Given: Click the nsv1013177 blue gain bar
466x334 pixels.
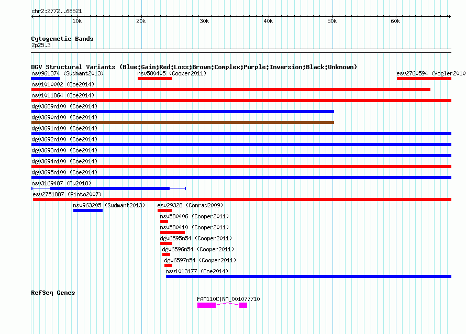Looking at the screenshot, I should pyautogui.click(x=308, y=276).
